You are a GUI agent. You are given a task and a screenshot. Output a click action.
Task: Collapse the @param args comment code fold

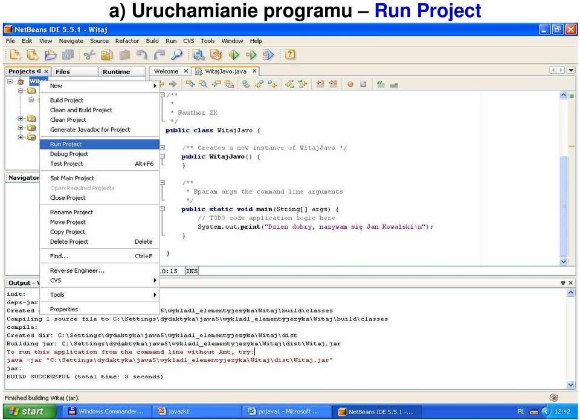pos(163,182)
